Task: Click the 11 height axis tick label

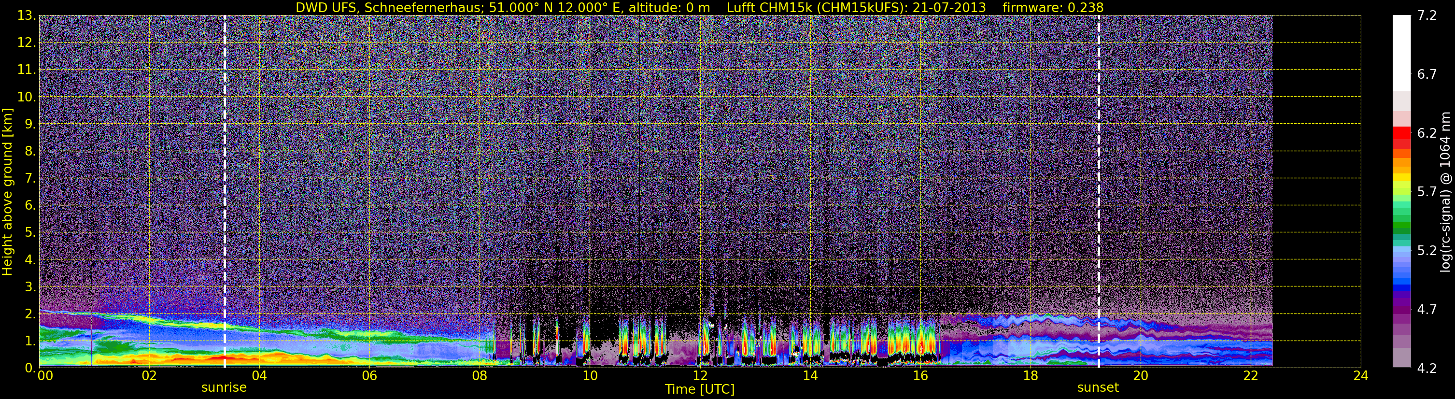Action: (x=27, y=70)
